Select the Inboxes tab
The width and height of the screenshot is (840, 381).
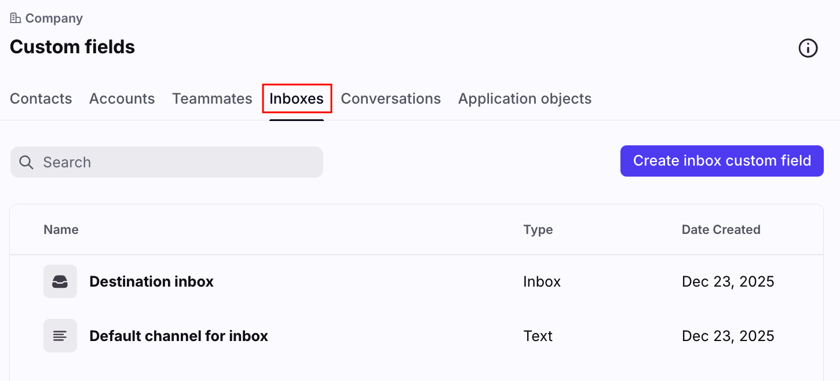[297, 99]
